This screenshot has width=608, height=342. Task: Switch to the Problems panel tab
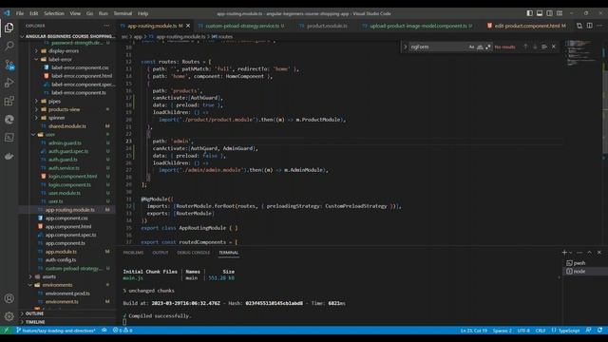coord(133,253)
